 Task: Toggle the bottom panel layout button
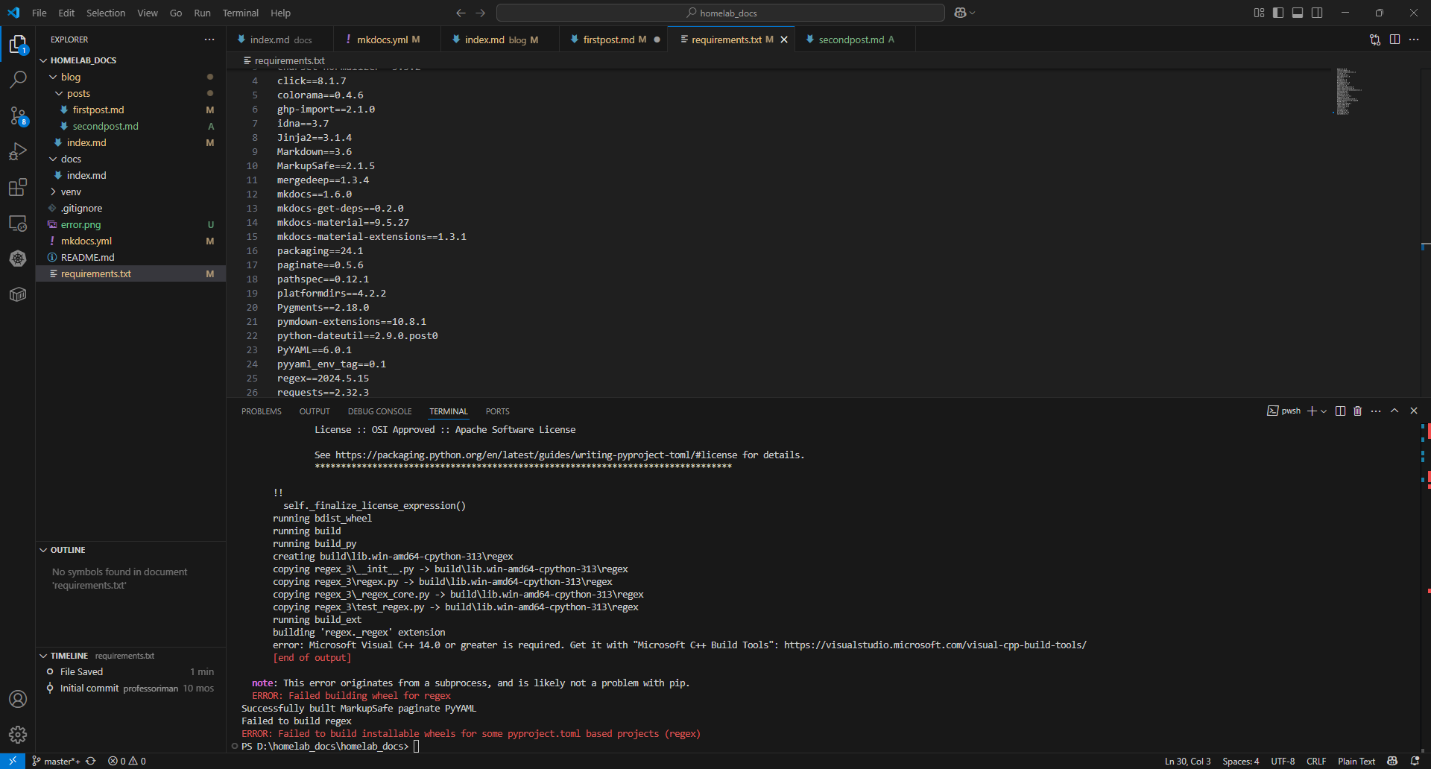click(x=1298, y=13)
